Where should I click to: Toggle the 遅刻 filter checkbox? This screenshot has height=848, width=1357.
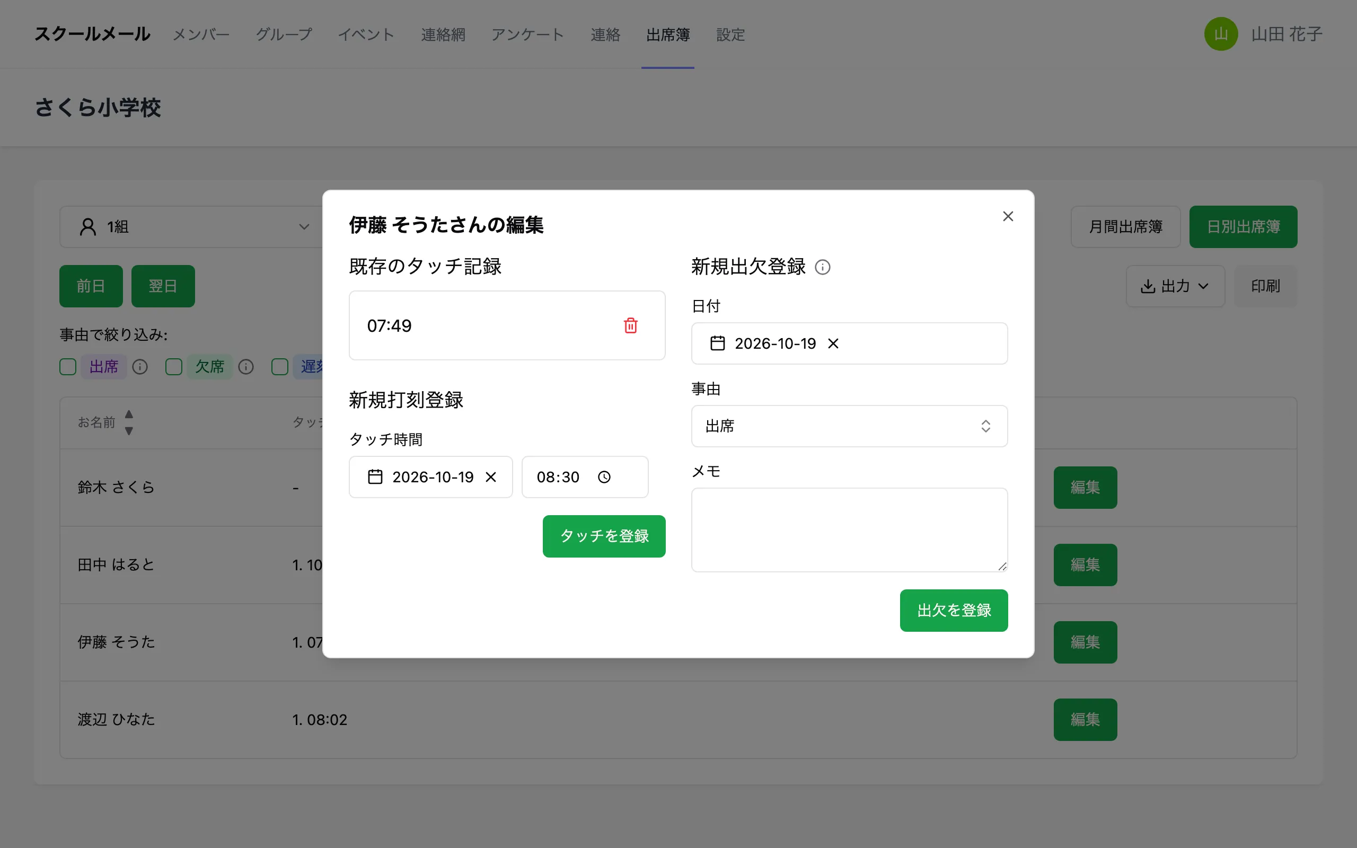(280, 367)
